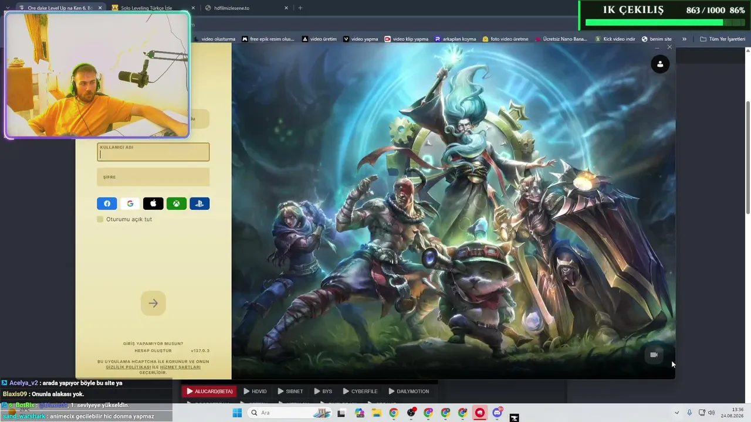Open the network tray icon

[x=702, y=413]
